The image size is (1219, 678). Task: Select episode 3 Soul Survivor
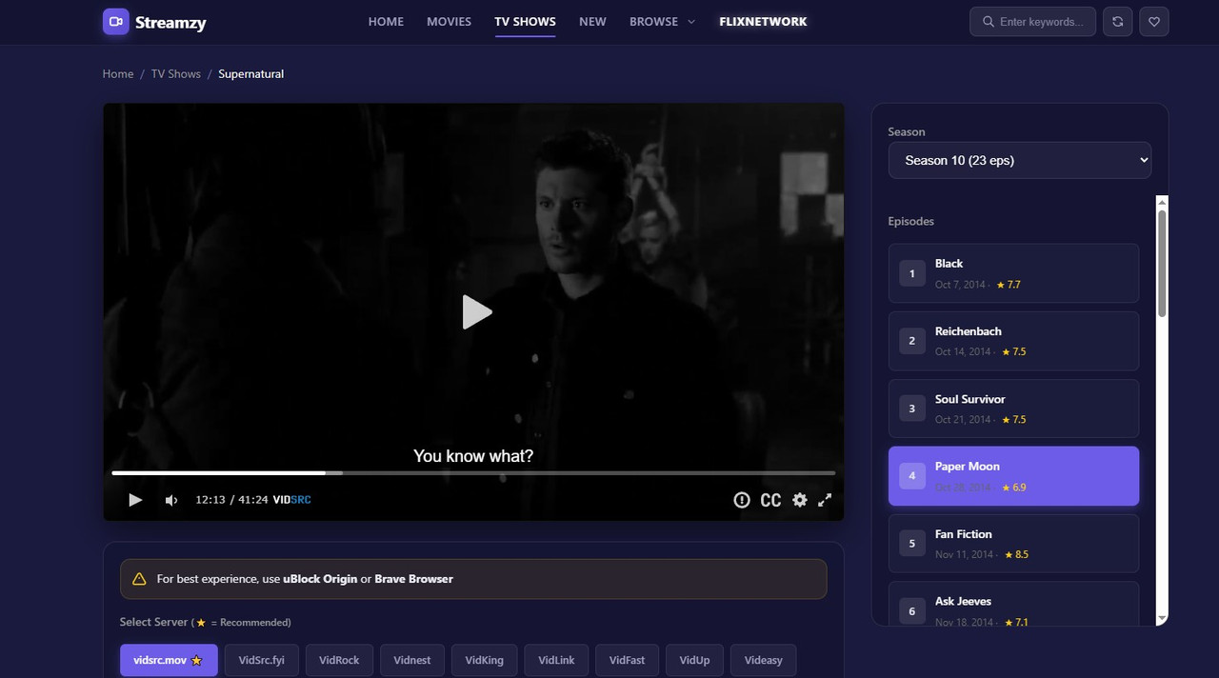tap(1013, 409)
